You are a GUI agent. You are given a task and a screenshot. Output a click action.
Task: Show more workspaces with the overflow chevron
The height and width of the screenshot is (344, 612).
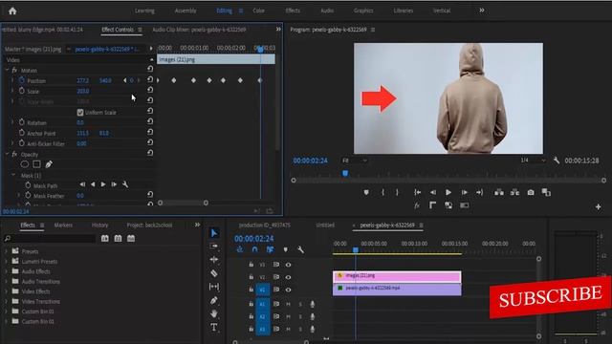click(482, 11)
